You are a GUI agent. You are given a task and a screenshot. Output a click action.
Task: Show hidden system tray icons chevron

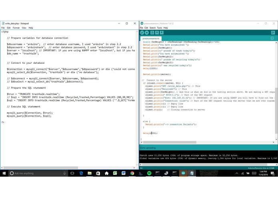click(x=237, y=173)
